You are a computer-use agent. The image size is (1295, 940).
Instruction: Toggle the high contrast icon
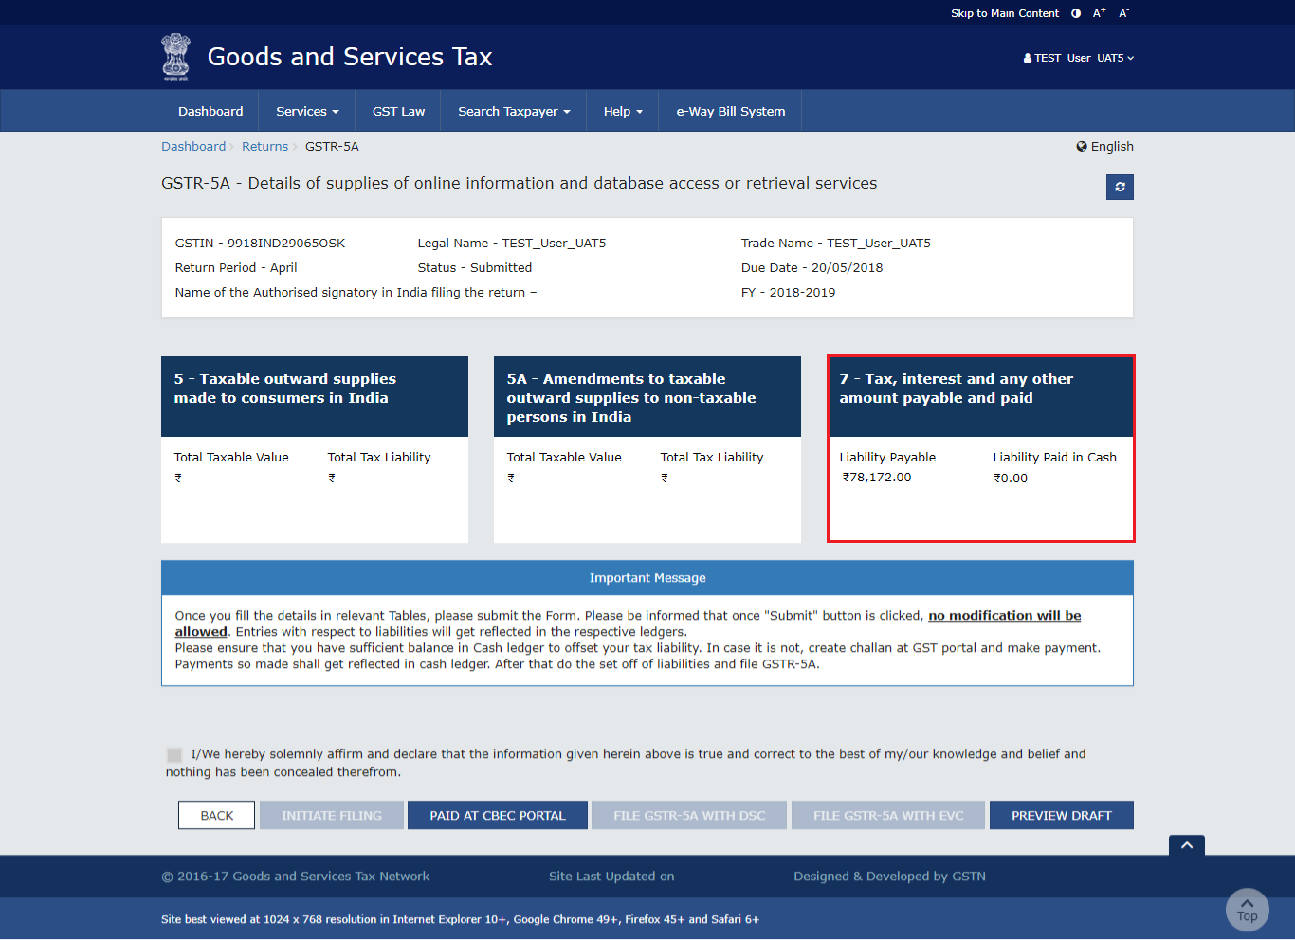(1076, 13)
